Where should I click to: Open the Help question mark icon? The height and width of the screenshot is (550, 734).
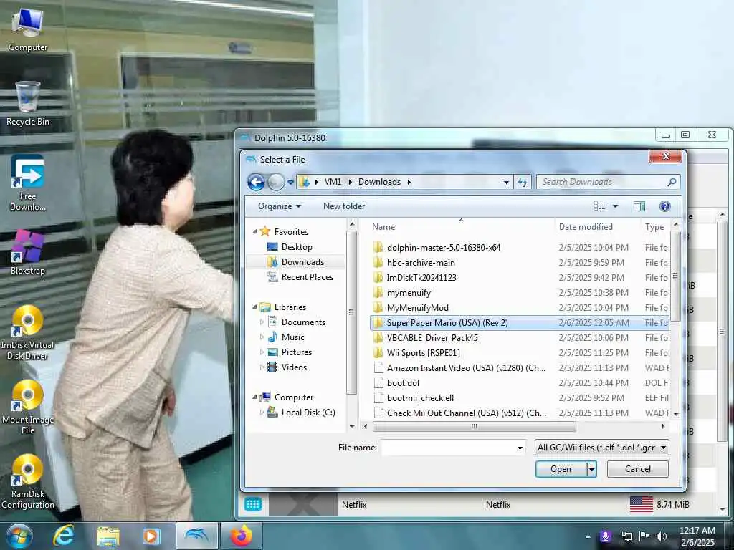[664, 206]
